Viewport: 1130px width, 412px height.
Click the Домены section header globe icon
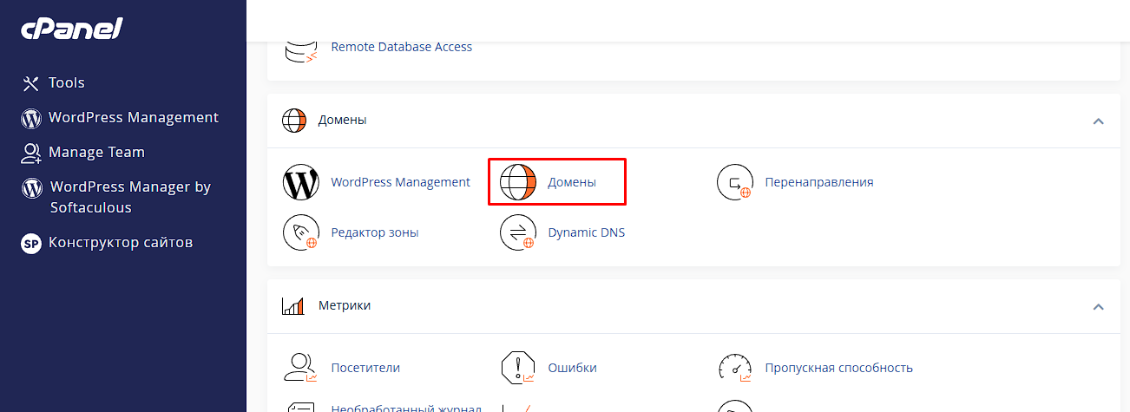pyautogui.click(x=294, y=121)
